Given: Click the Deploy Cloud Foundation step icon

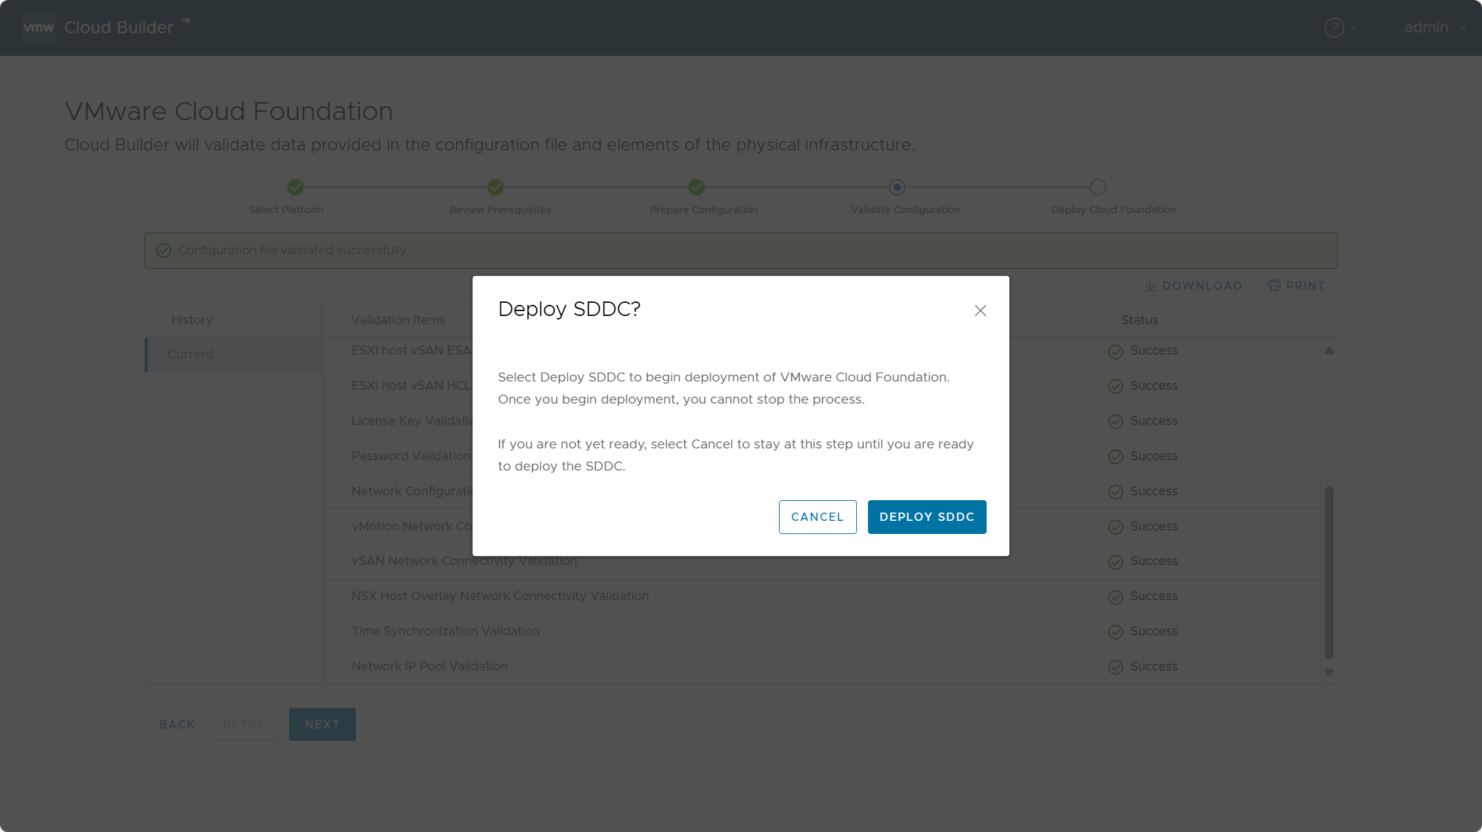Looking at the screenshot, I should (x=1098, y=188).
